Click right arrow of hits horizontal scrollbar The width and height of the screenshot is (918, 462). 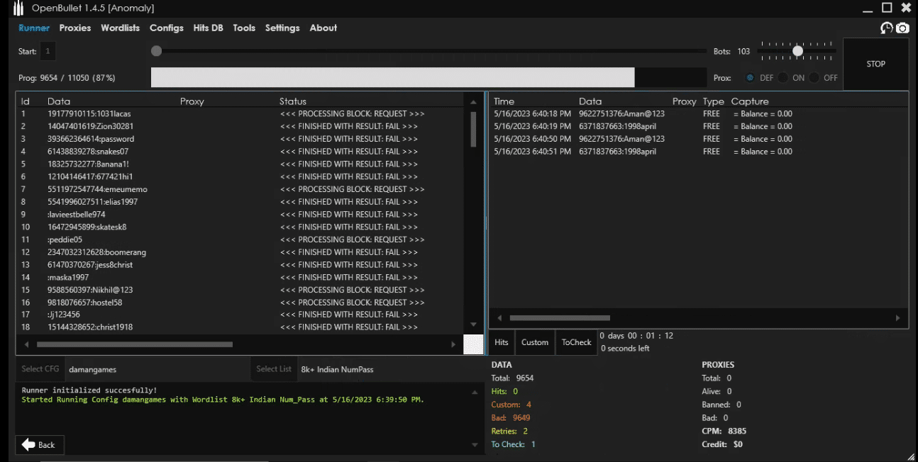pos(898,318)
